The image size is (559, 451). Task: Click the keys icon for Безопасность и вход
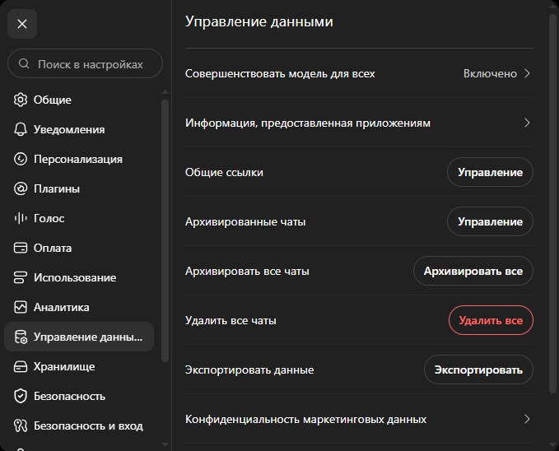point(21,425)
